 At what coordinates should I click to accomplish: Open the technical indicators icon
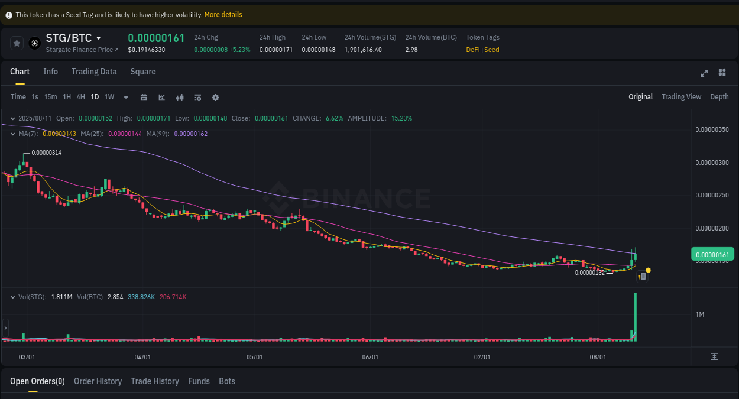(197, 97)
